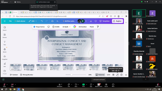Viewport: 162px width, 91px height.
Task: Open the grid view icon
Action: [113, 75]
